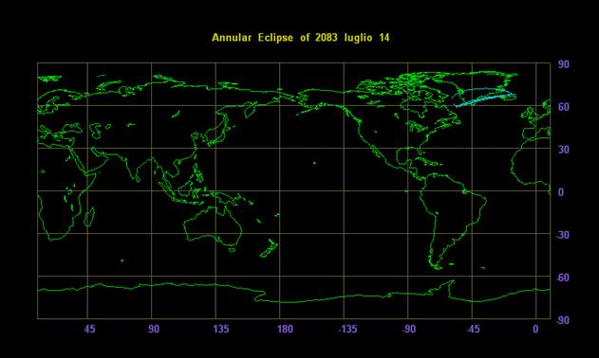
Task: Click the -135 longitude label
Action: [347, 329]
